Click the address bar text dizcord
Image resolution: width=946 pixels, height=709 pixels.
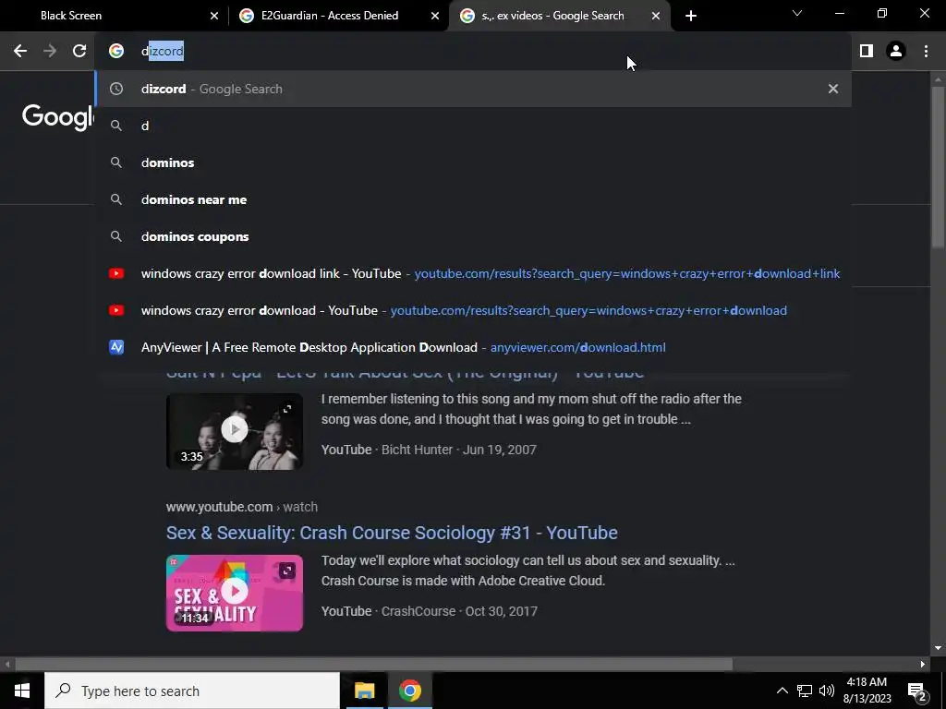(x=163, y=52)
